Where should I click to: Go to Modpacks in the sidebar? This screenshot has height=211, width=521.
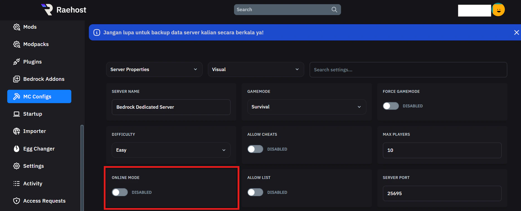(x=36, y=44)
